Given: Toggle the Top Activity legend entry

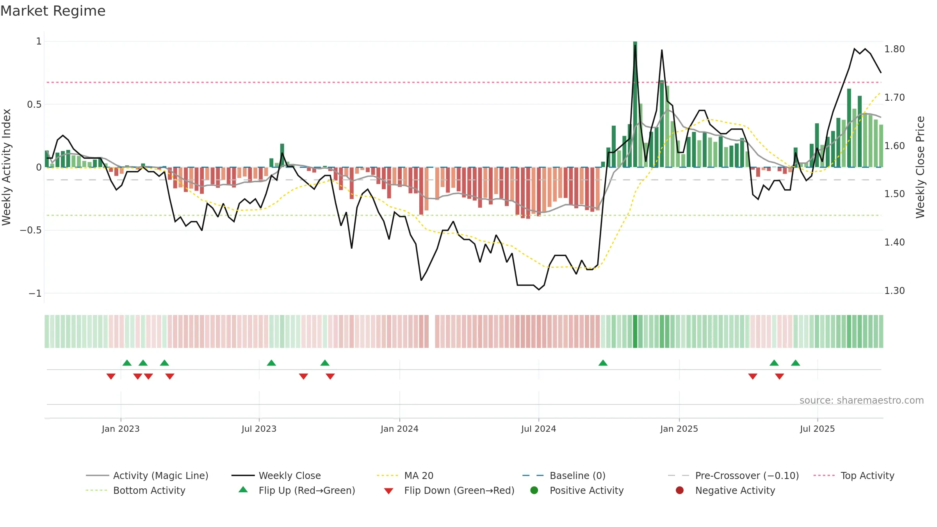Looking at the screenshot, I should click(x=853, y=475).
